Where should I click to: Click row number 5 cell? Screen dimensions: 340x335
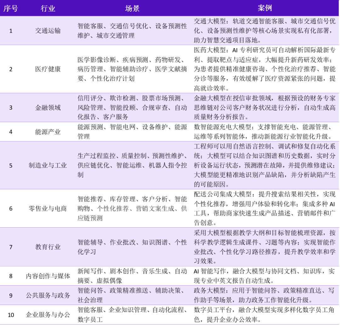tap(11, 165)
